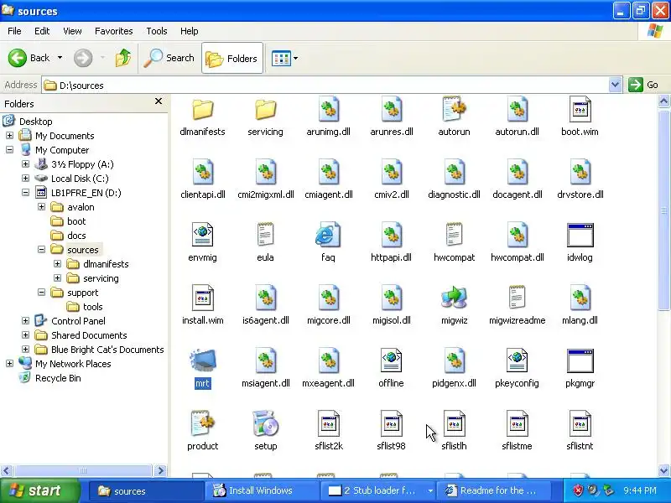Collapse the My Computer tree node
The height and width of the screenshot is (503, 671).
click(x=9, y=150)
